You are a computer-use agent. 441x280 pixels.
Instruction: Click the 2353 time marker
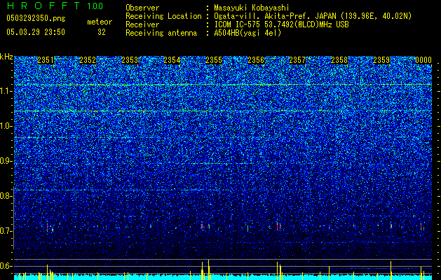(130, 60)
